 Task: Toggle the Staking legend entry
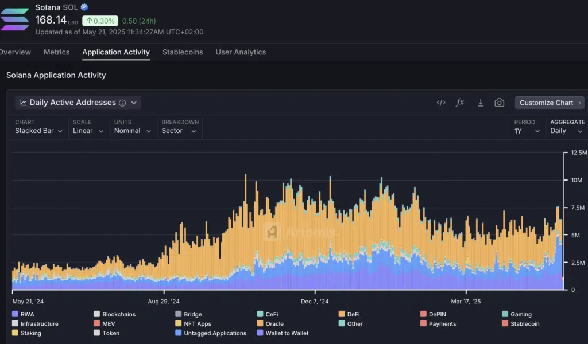pos(26,333)
